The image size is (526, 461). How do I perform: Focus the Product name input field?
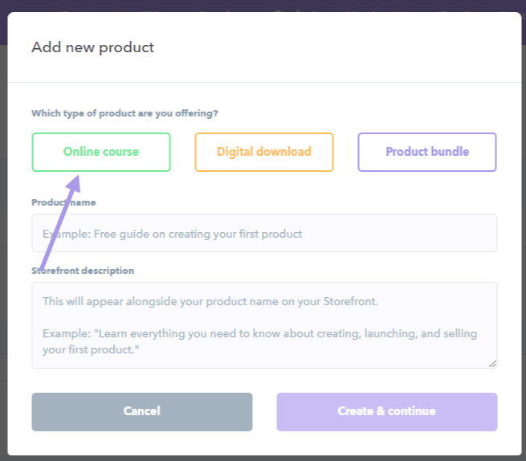pos(264,233)
